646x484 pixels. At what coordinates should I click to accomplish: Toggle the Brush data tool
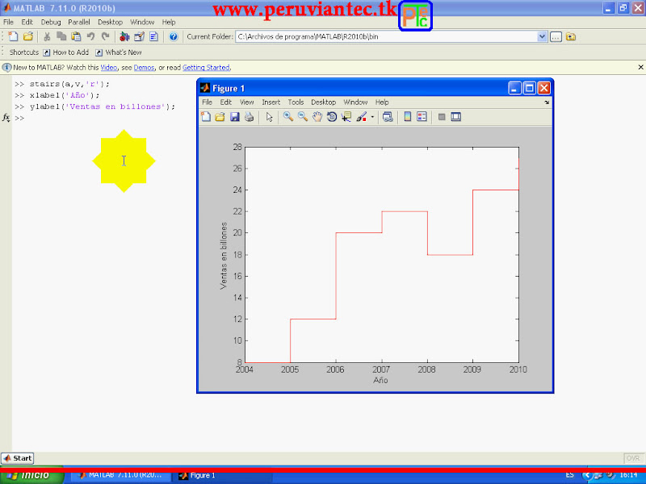click(361, 117)
